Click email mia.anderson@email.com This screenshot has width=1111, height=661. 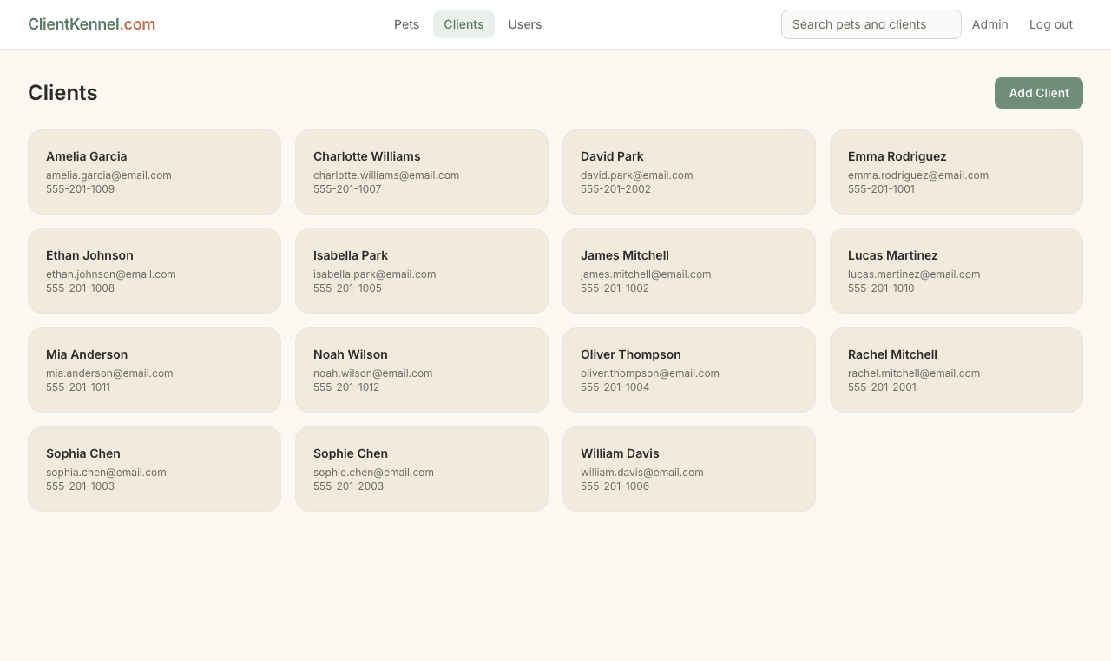click(x=109, y=373)
